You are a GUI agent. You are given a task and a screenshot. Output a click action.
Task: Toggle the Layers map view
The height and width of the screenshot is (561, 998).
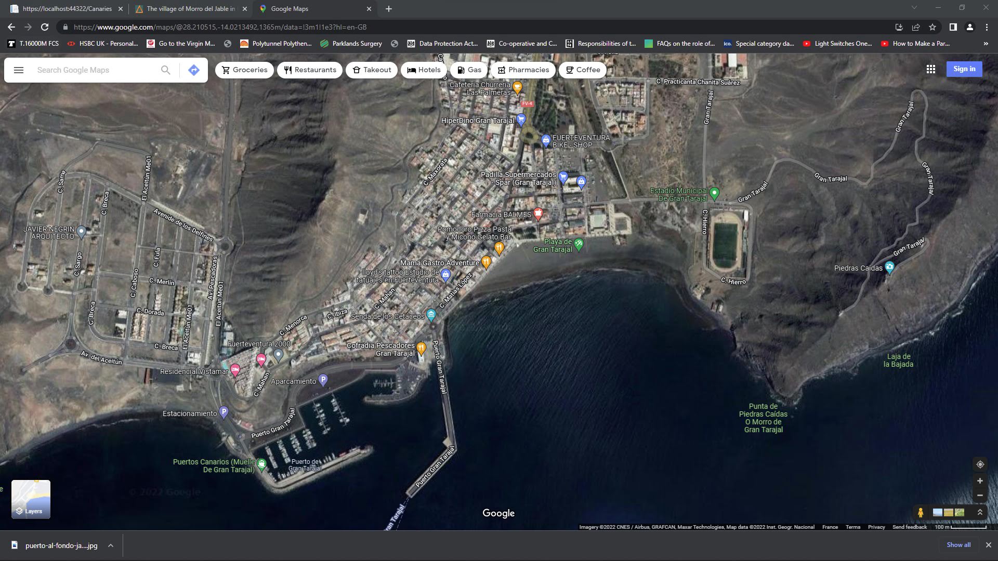31,499
